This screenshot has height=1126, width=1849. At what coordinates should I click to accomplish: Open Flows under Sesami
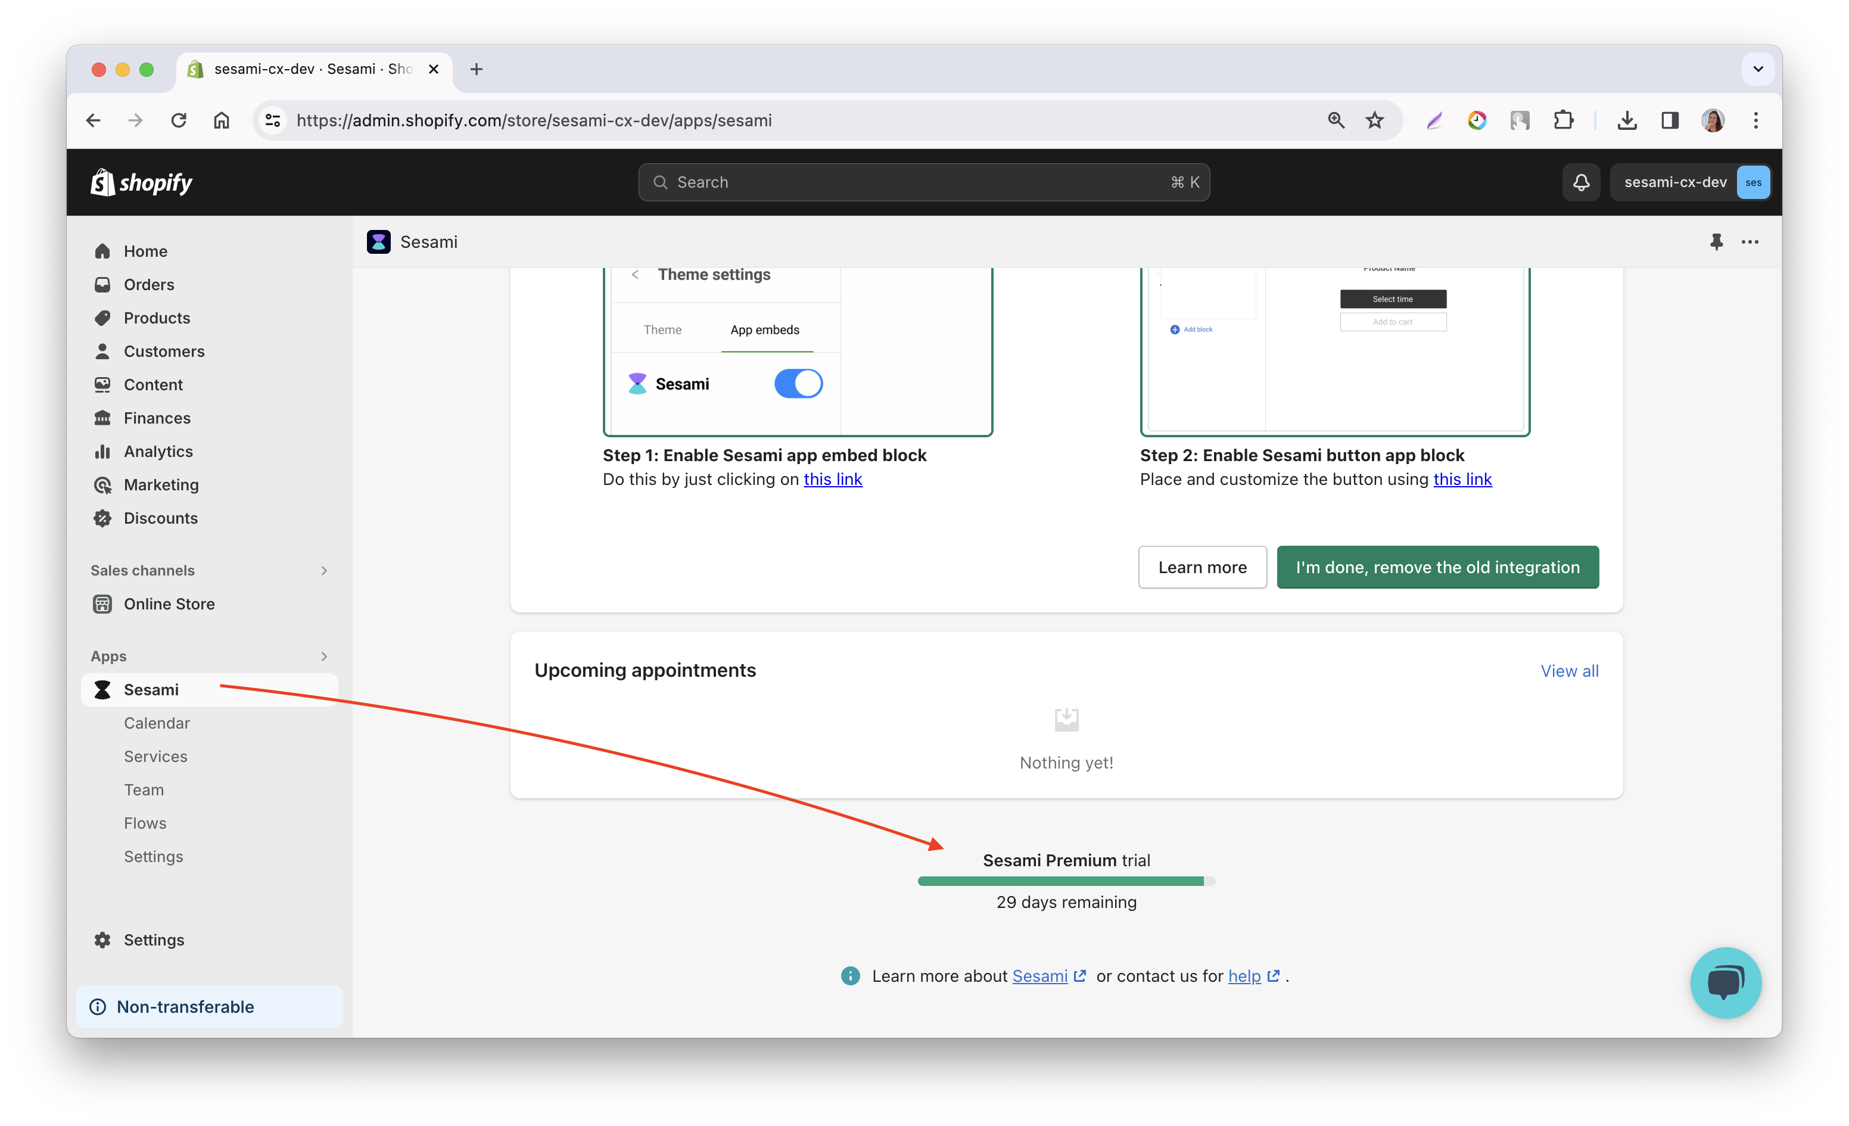[145, 823]
